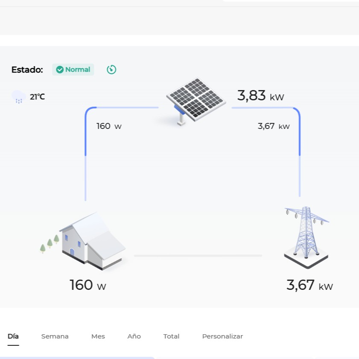Click the 21°C temperature reading
Viewport: 359px width, 359px height.
pyautogui.click(x=37, y=97)
